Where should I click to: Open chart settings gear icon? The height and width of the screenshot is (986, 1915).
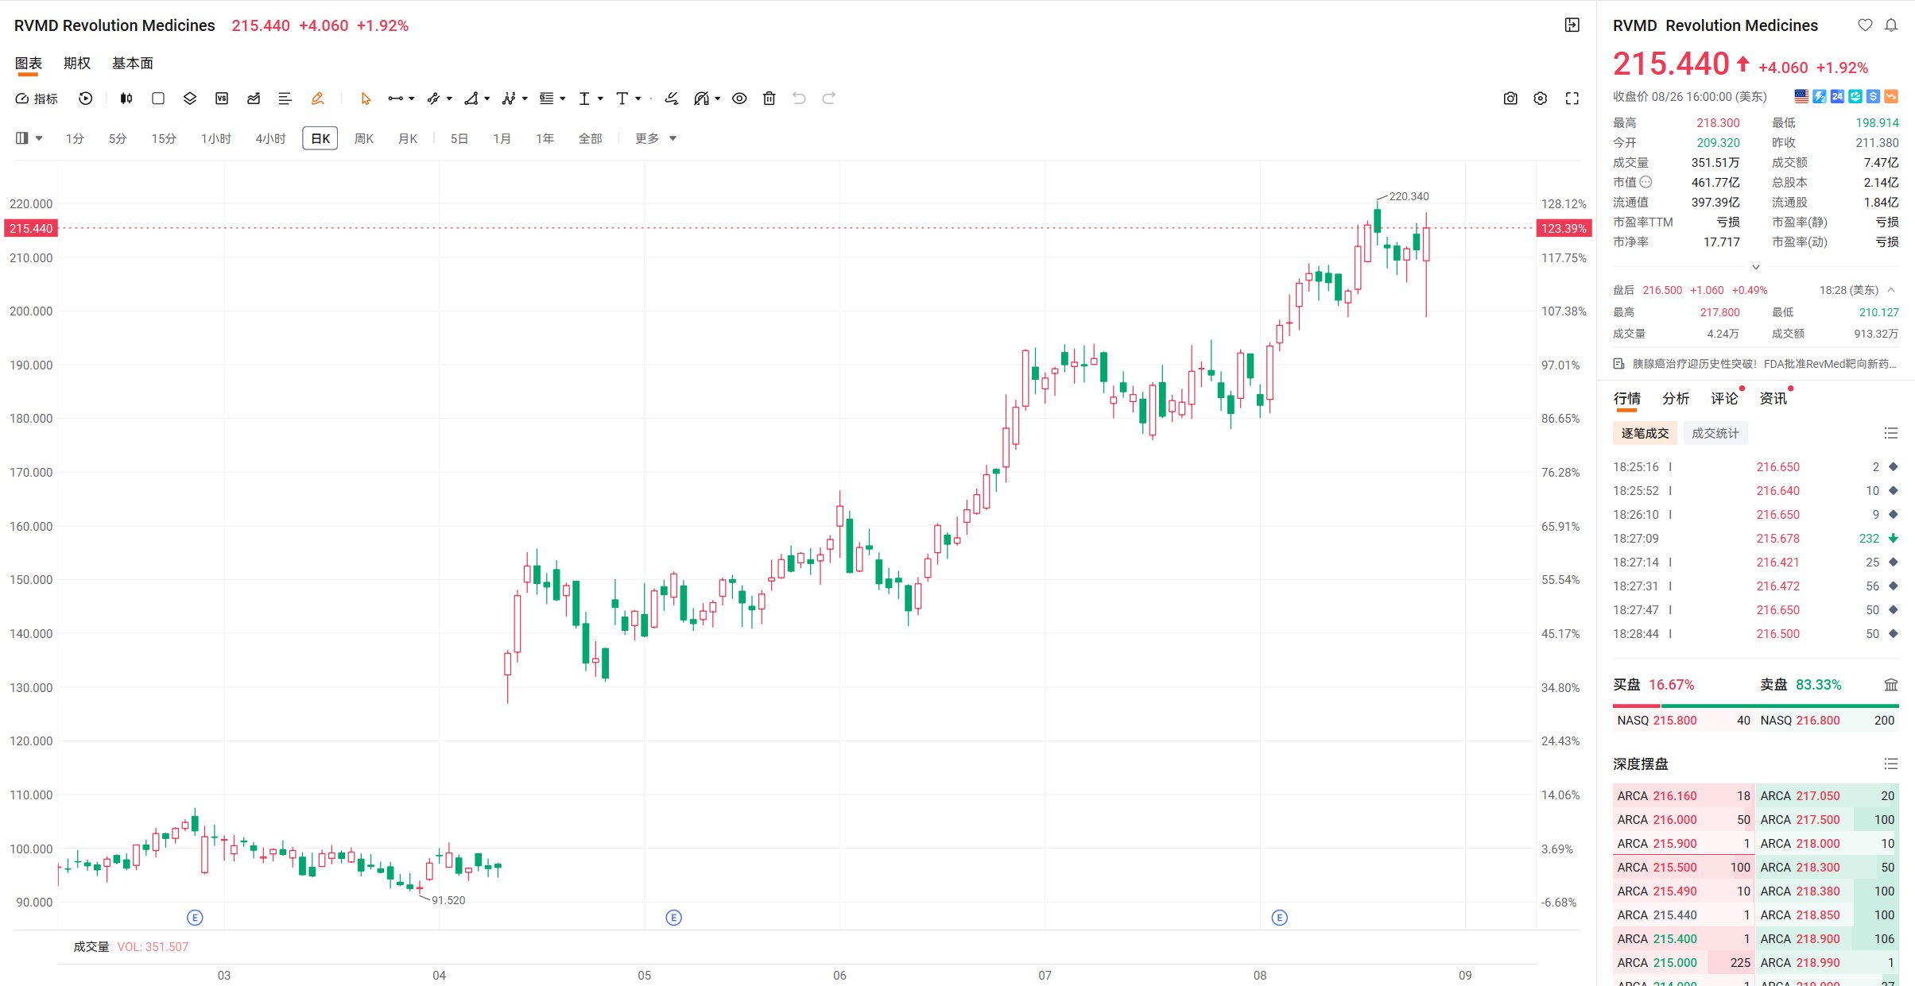1541,99
